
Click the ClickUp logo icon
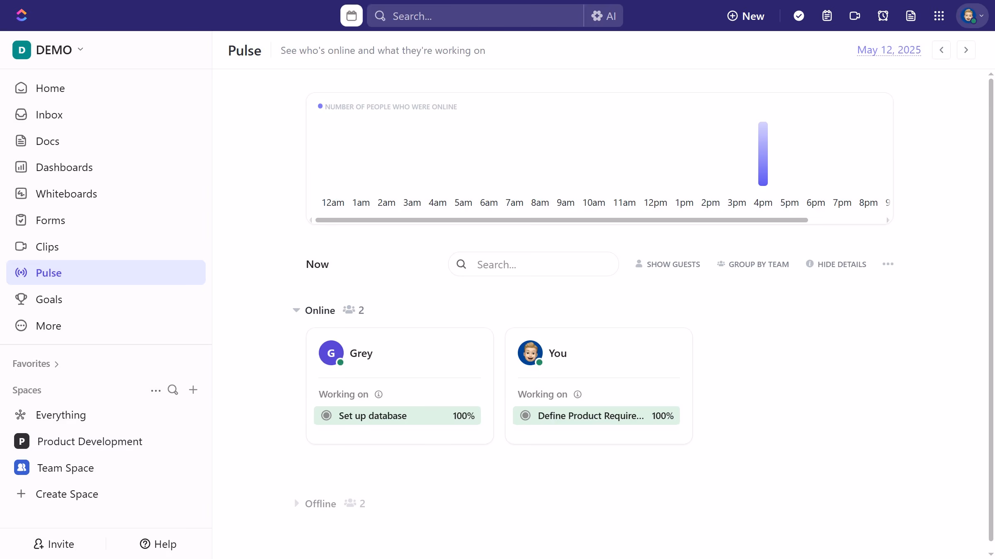point(22,15)
